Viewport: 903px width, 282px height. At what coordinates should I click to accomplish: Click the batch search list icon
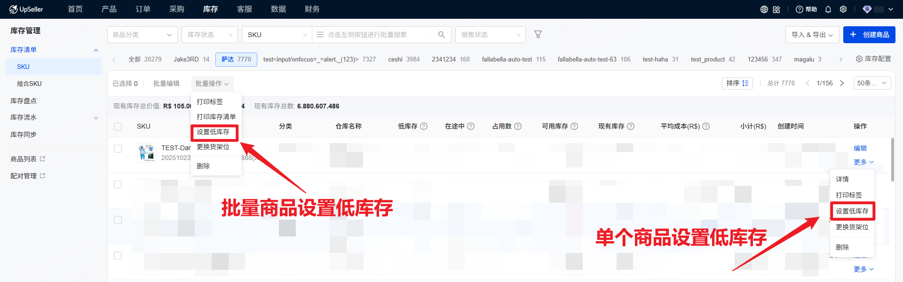(x=320, y=35)
